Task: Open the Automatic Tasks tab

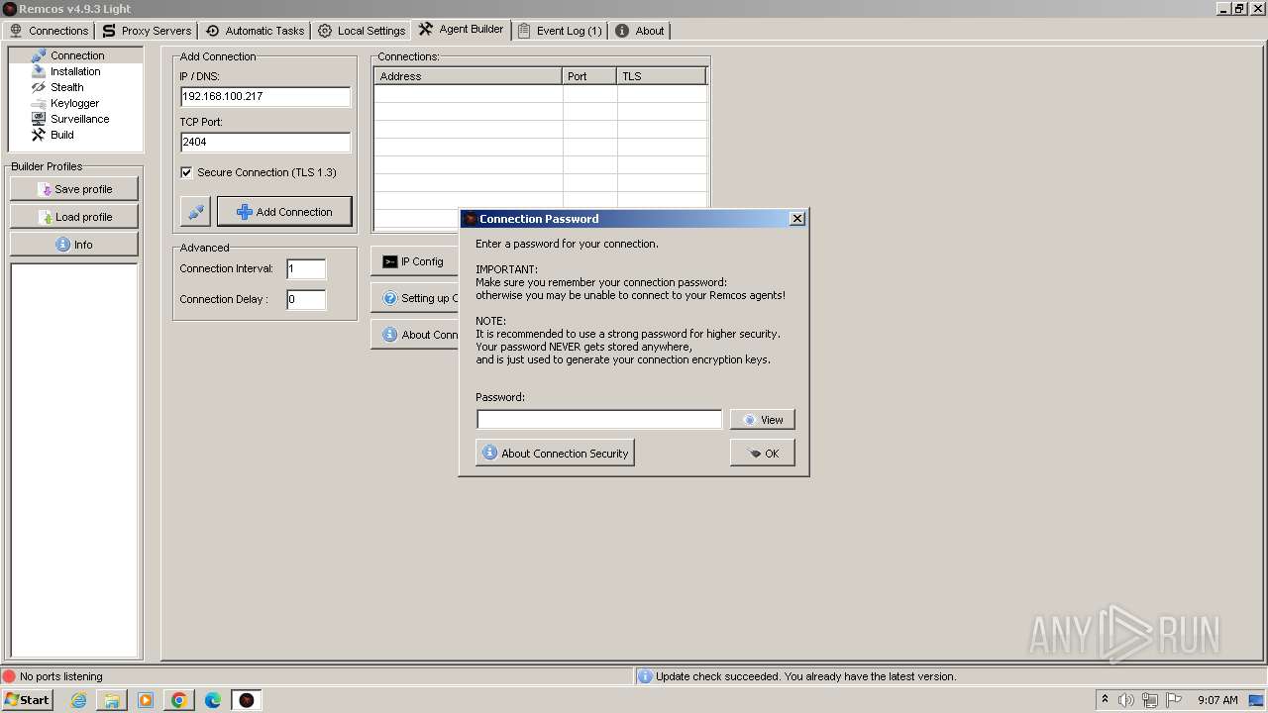Action: (x=255, y=31)
